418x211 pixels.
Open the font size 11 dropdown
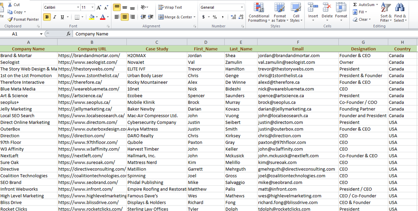(x=92, y=7)
